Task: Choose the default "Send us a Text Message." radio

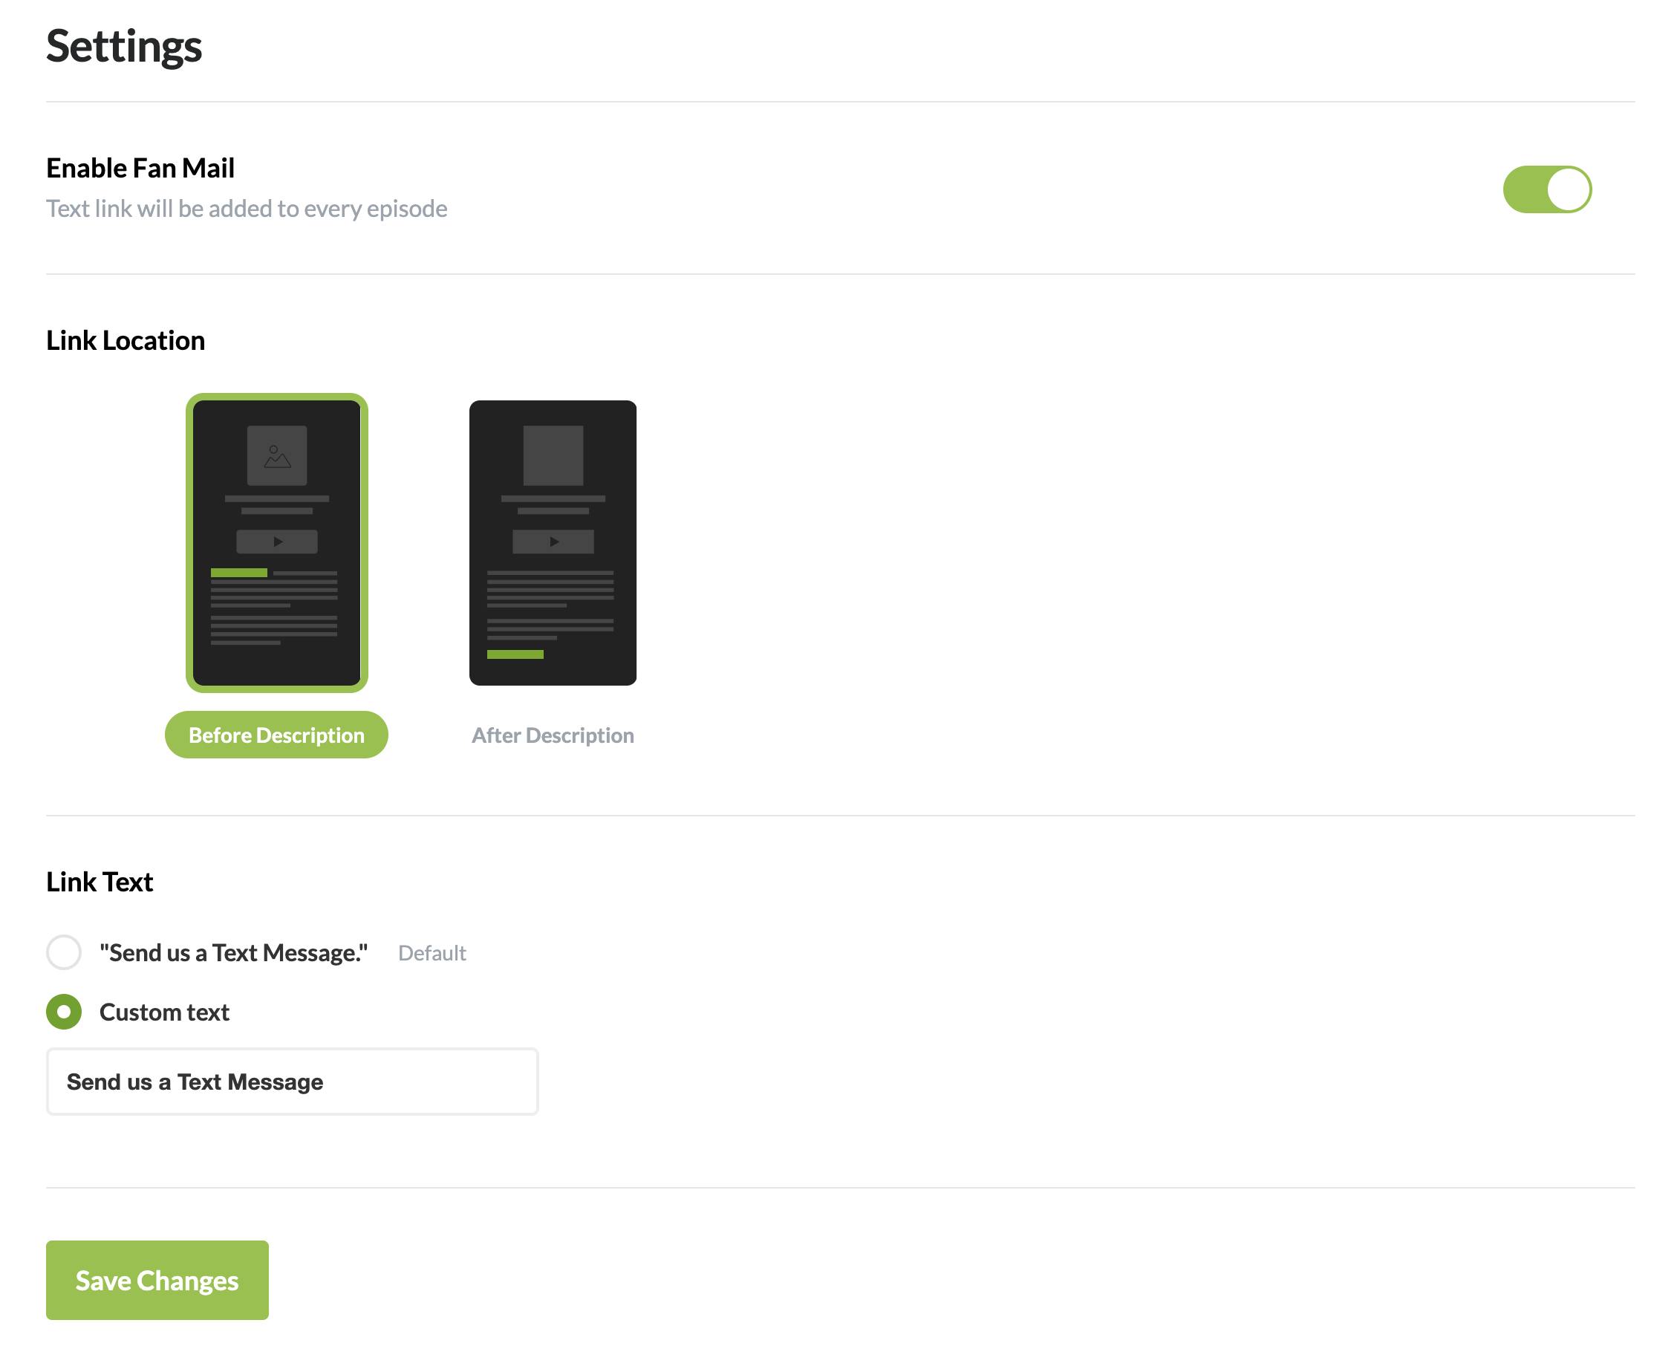Action: 64,952
